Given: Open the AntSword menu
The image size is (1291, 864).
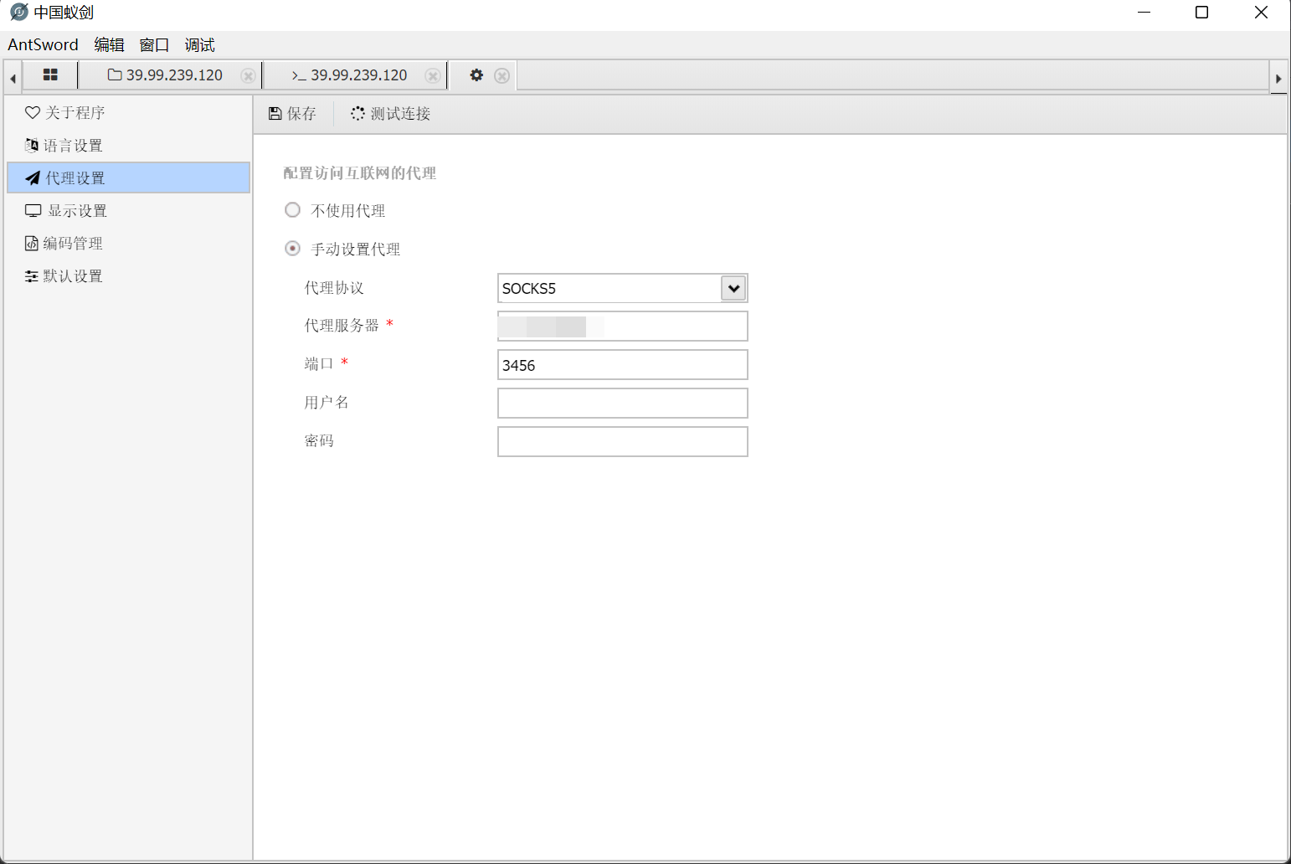Looking at the screenshot, I should 43,45.
